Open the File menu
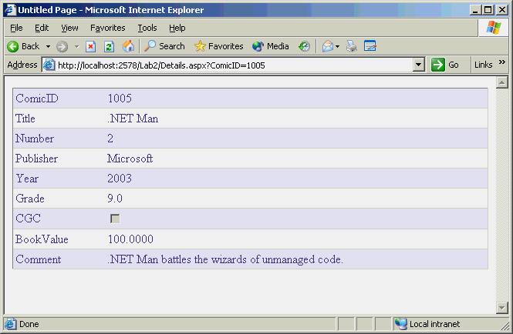 pyautogui.click(x=16, y=28)
